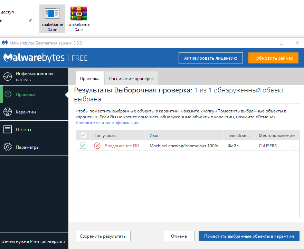The image size is (304, 249).
Task: Click the pin icon in Explorer sidebar
Action: (x=30, y=20)
